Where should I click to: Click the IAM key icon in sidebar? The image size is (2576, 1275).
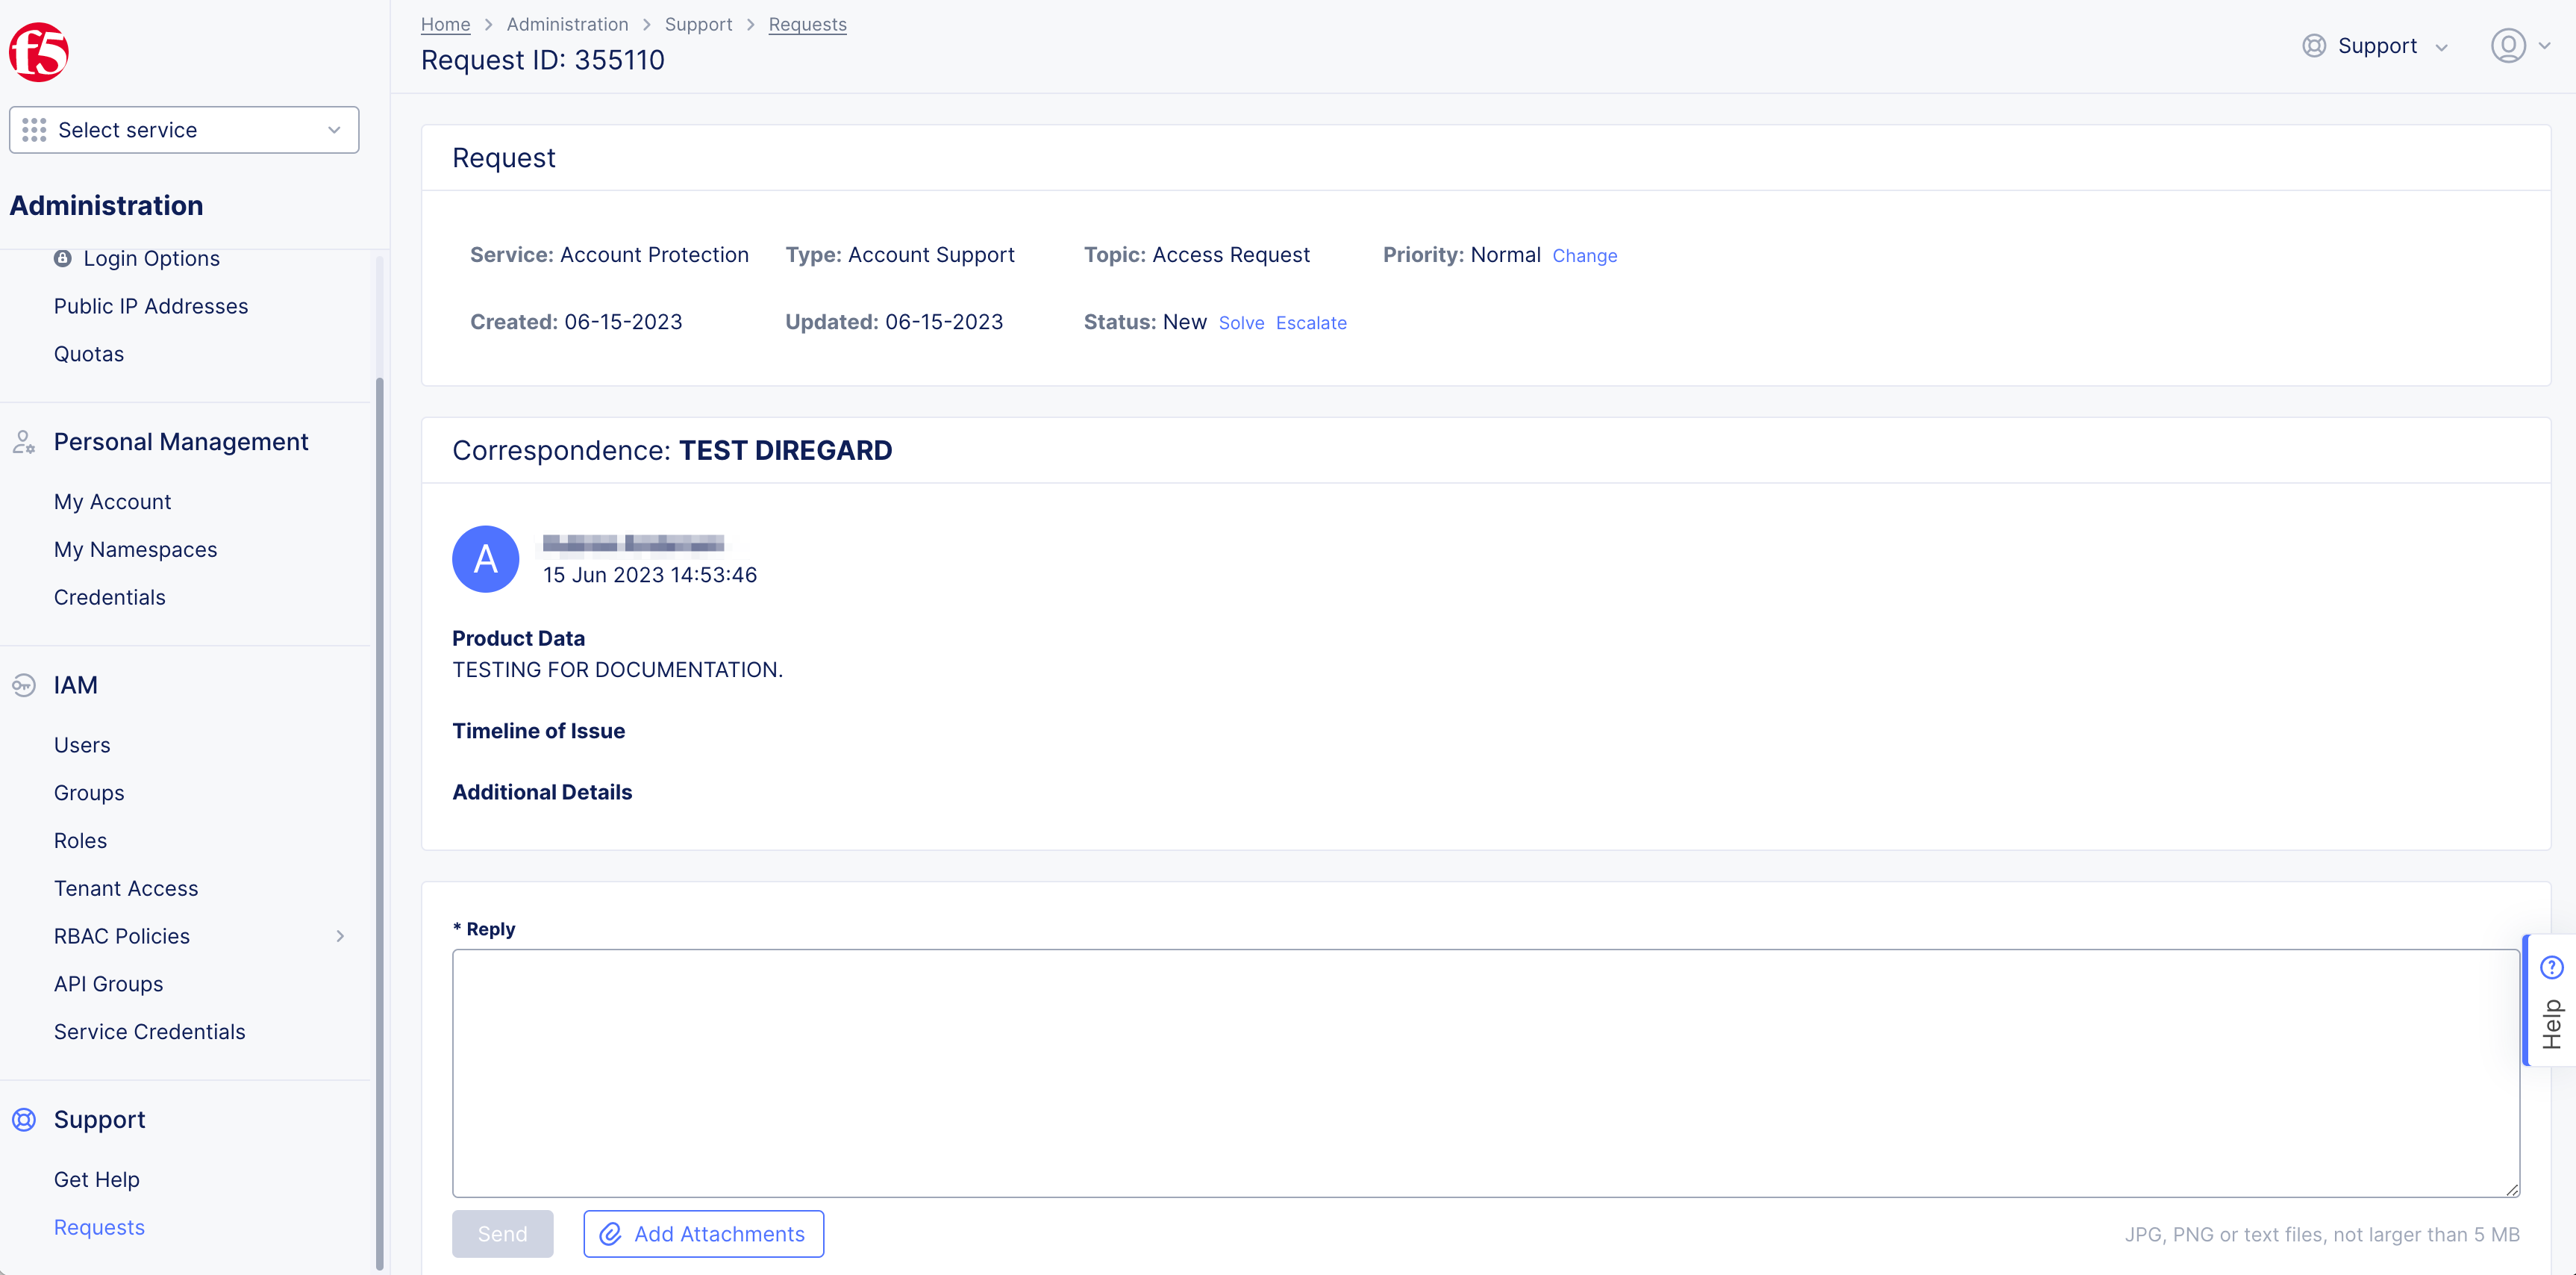click(x=24, y=685)
